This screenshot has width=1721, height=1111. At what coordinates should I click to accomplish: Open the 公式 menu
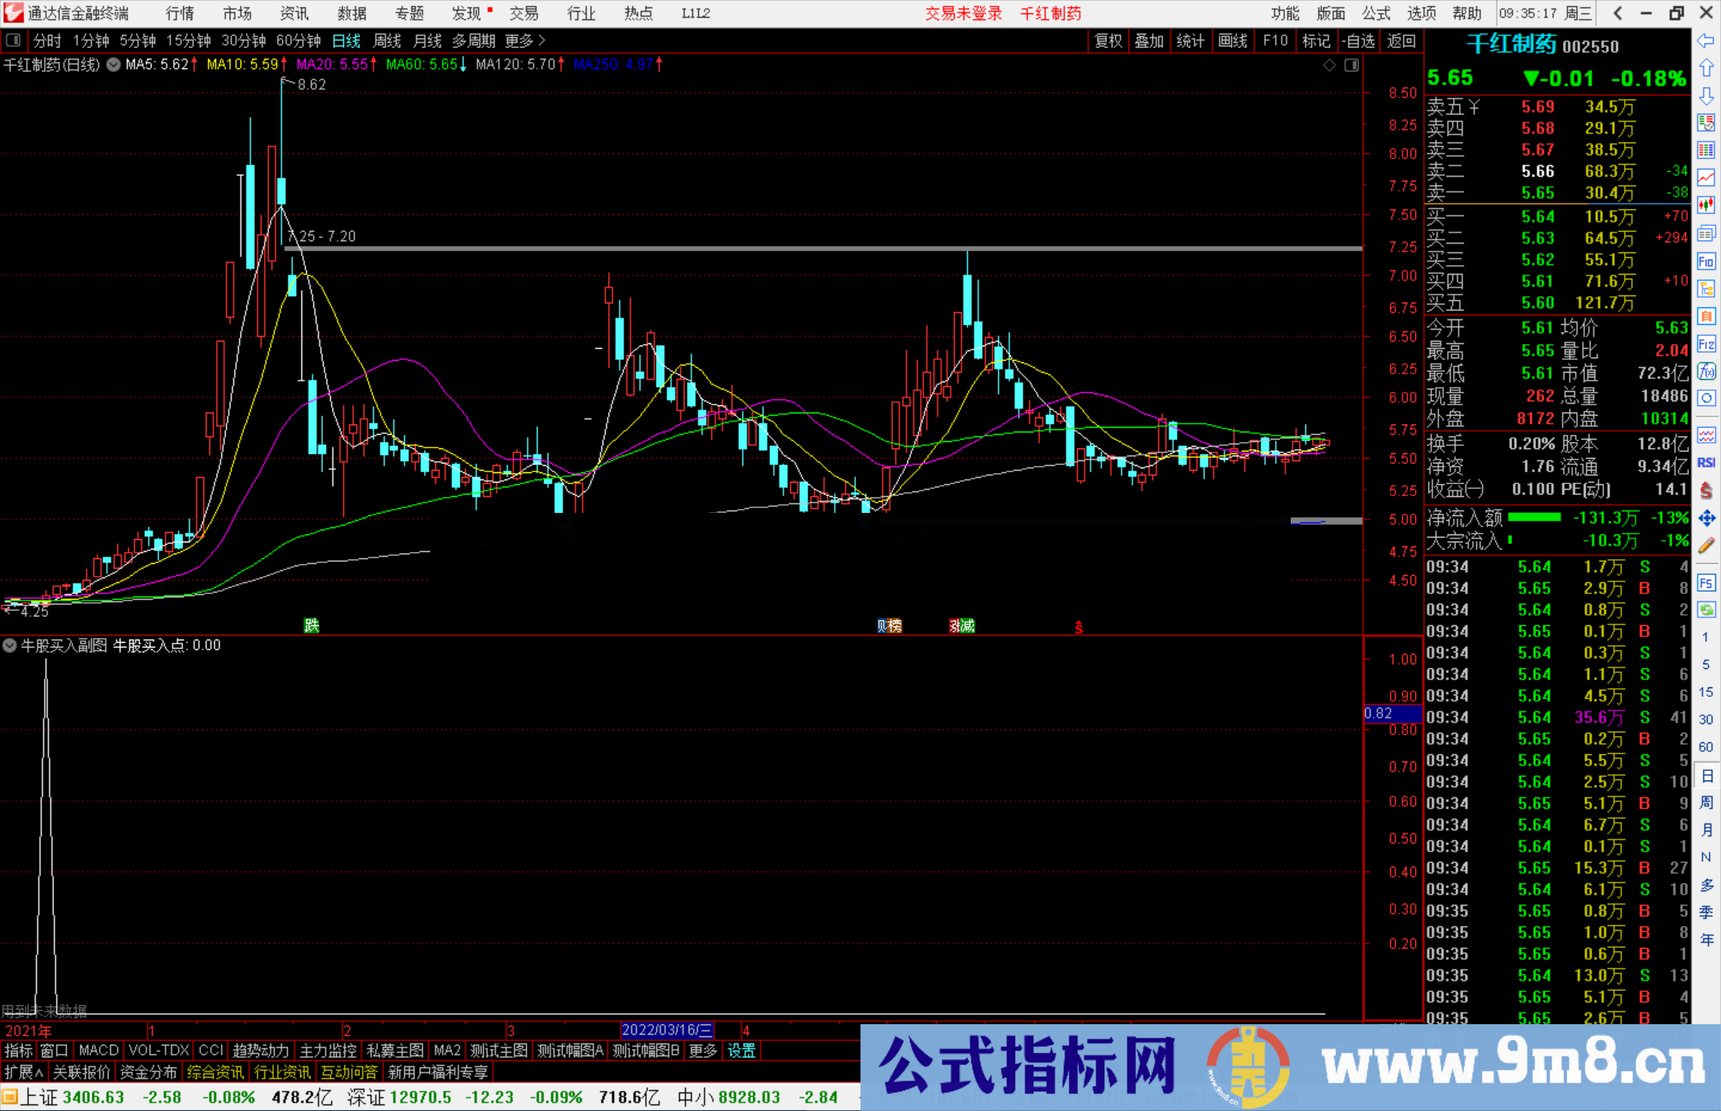tap(1374, 14)
